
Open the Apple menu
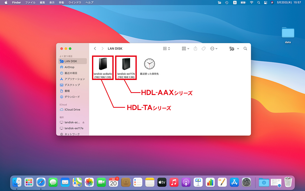pyautogui.click(x=6, y=2)
